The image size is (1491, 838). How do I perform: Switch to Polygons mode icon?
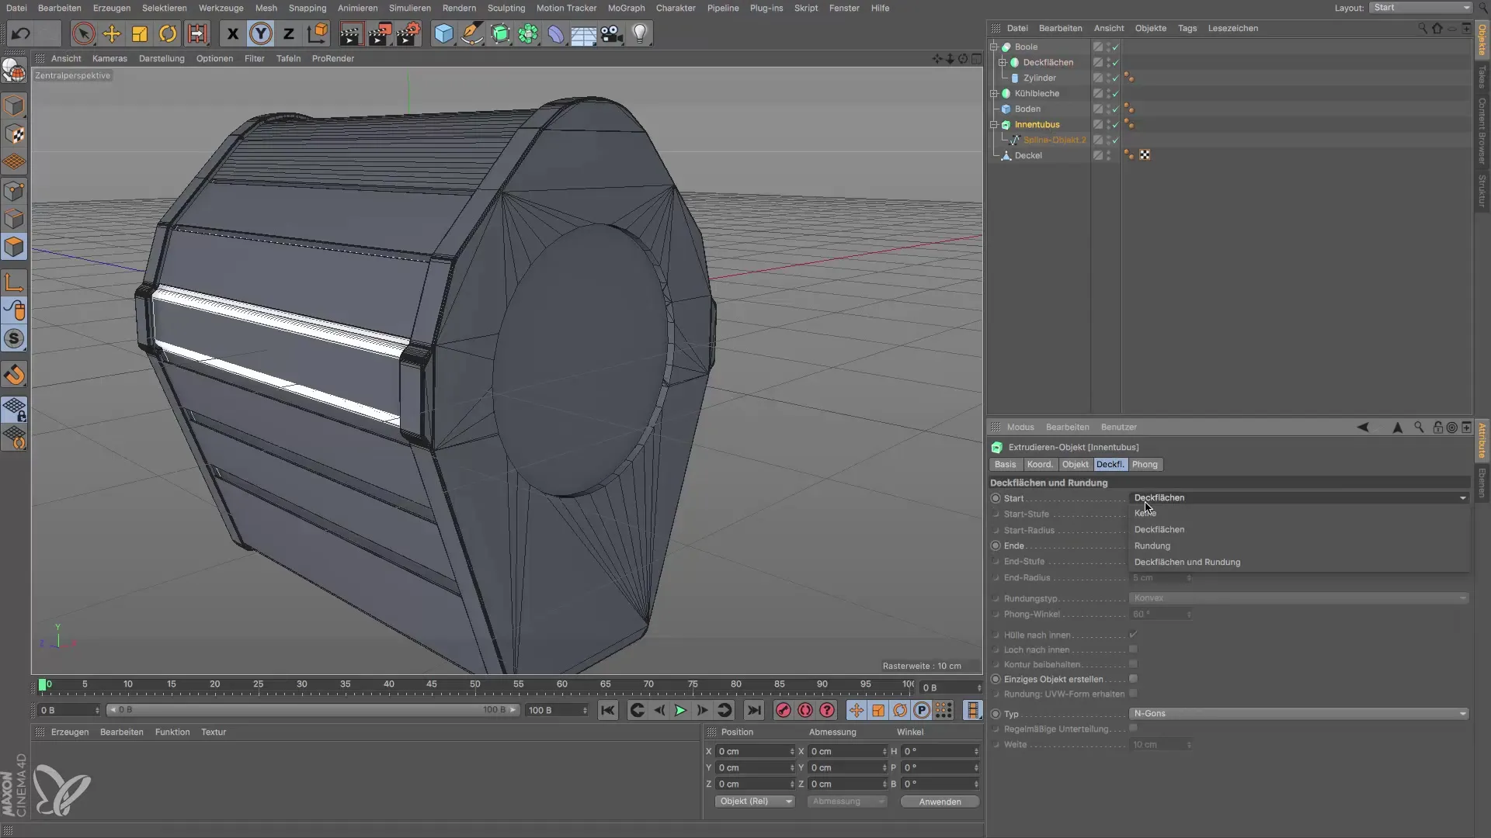(15, 247)
